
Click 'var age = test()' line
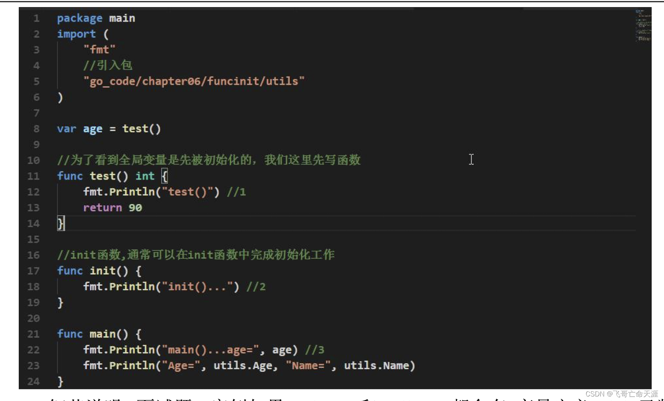point(109,129)
